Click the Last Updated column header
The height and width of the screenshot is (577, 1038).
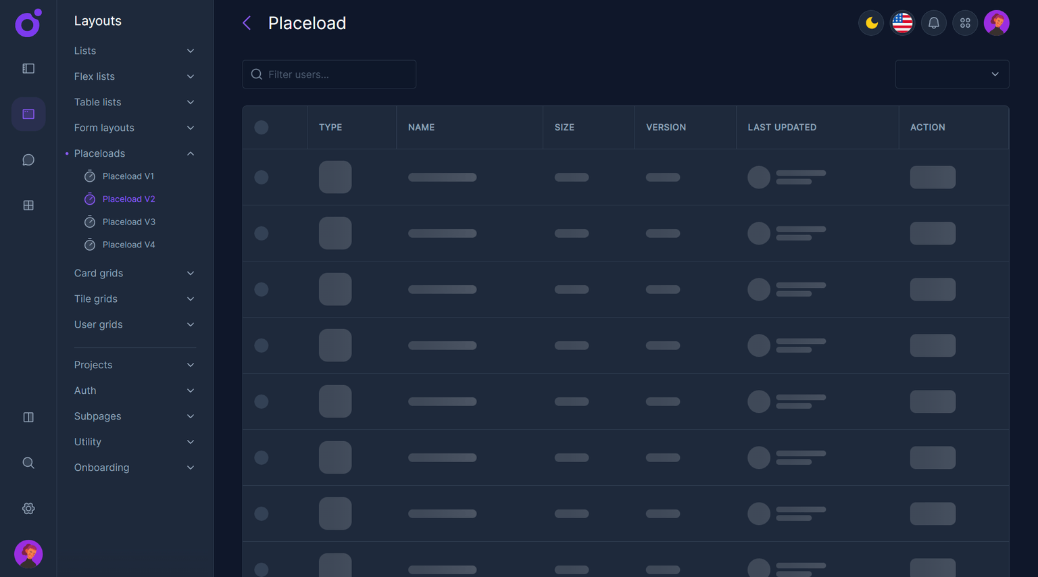[782, 127]
